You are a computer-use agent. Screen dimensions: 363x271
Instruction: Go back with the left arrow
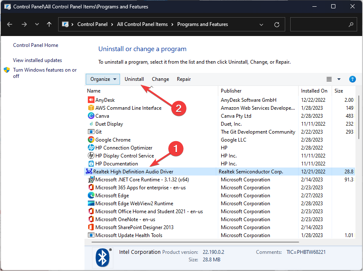pos(10,24)
